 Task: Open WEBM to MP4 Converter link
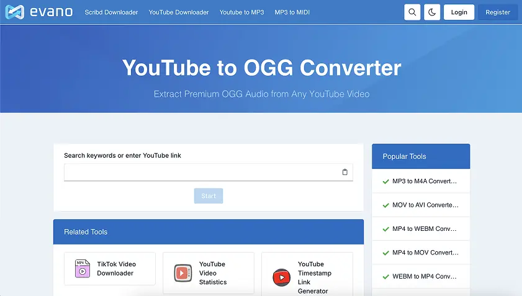click(425, 276)
